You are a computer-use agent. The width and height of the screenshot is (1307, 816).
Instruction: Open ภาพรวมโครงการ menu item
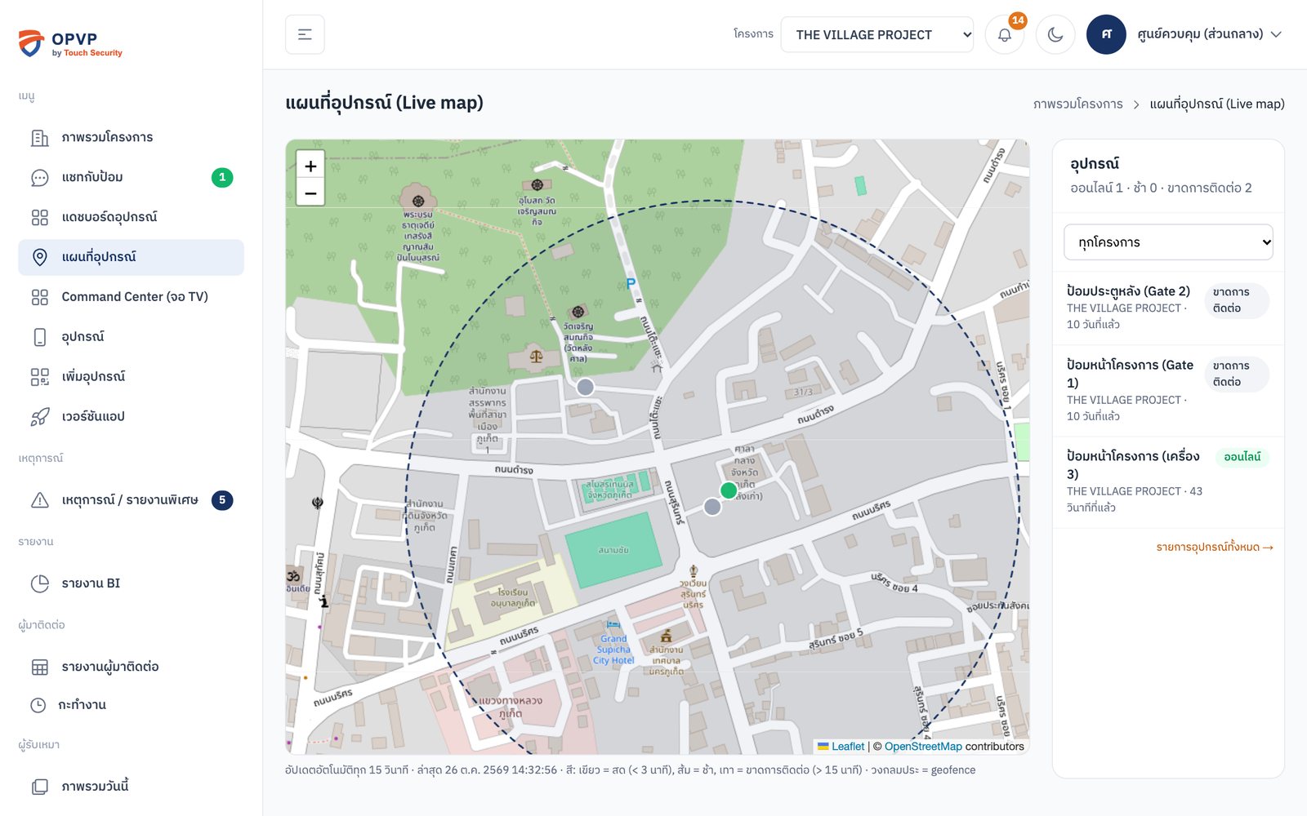pos(131,137)
